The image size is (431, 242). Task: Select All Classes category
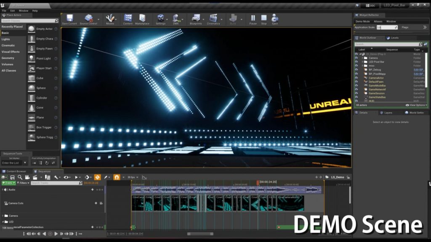pos(9,71)
